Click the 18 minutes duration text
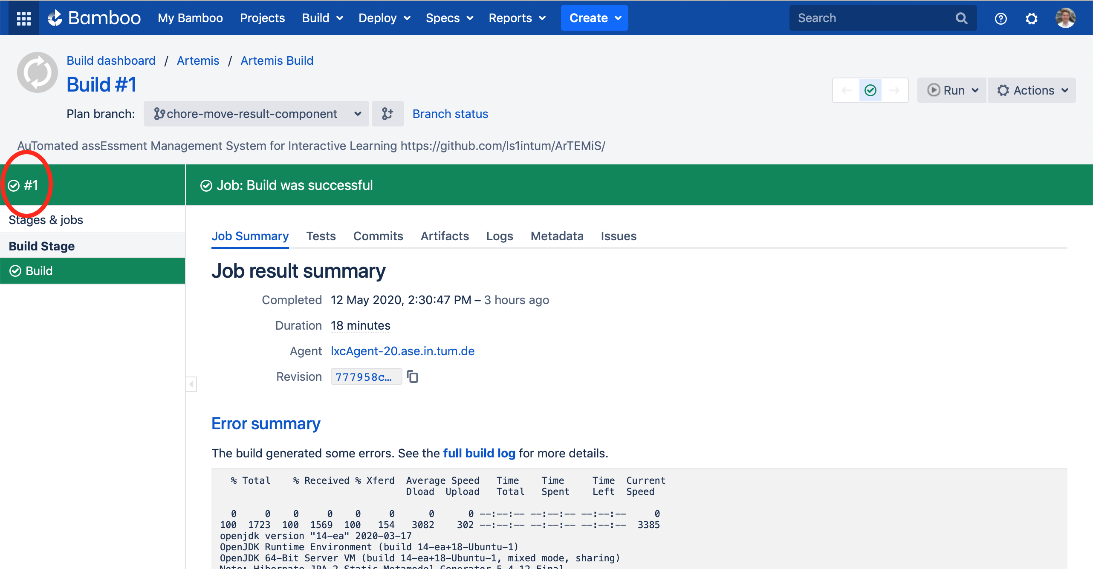The height and width of the screenshot is (569, 1093). [361, 325]
